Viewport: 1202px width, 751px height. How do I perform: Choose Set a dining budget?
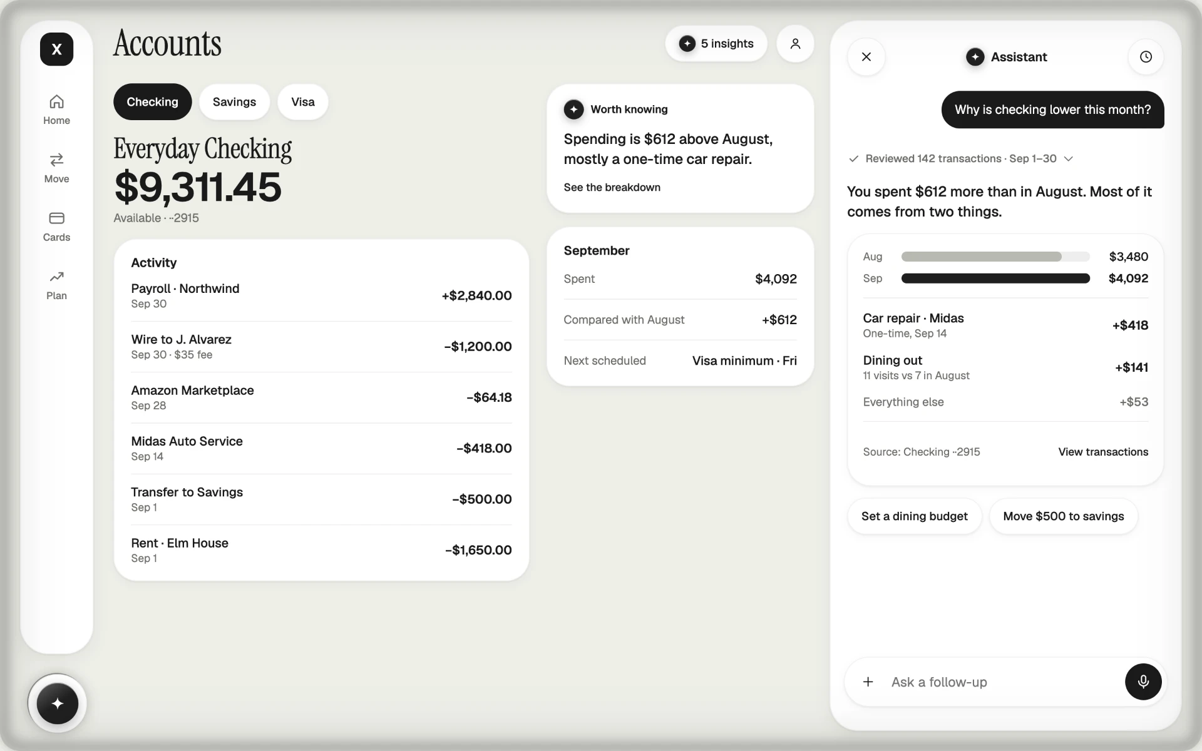pyautogui.click(x=914, y=516)
